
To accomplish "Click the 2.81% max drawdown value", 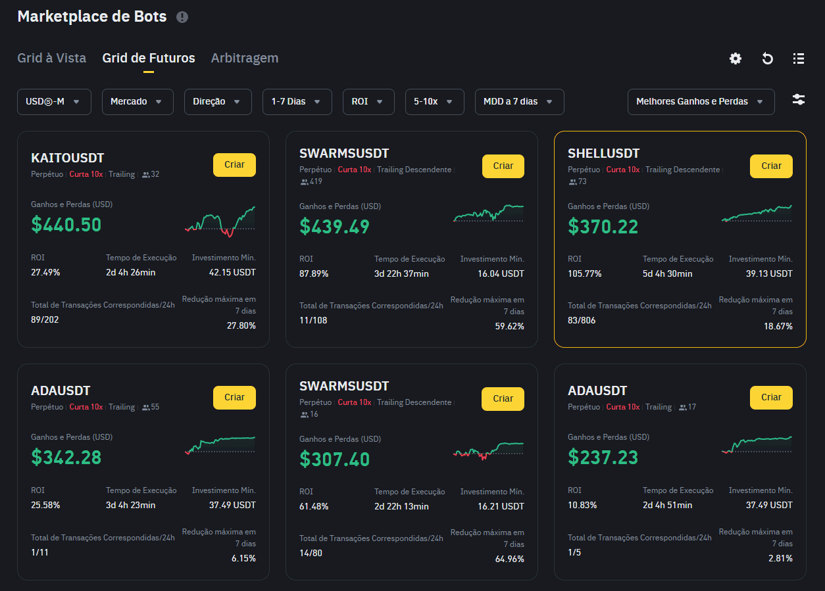I will pos(780,559).
